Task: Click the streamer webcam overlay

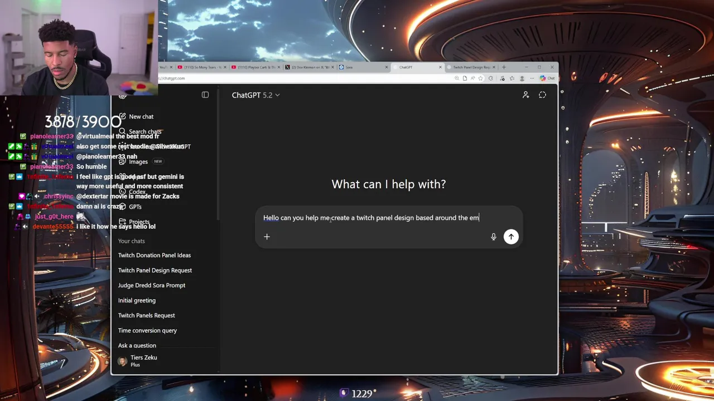Action: (78, 47)
